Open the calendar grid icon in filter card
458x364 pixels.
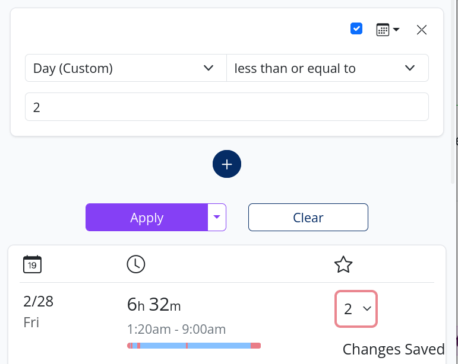click(x=383, y=30)
